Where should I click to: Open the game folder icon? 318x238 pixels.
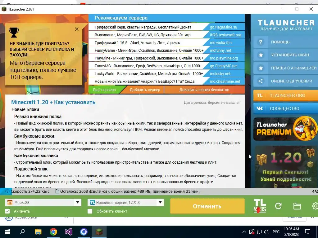(297, 206)
